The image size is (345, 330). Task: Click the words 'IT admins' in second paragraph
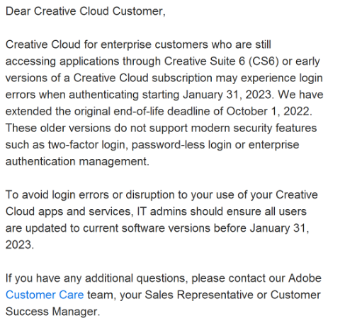pyautogui.click(x=162, y=211)
